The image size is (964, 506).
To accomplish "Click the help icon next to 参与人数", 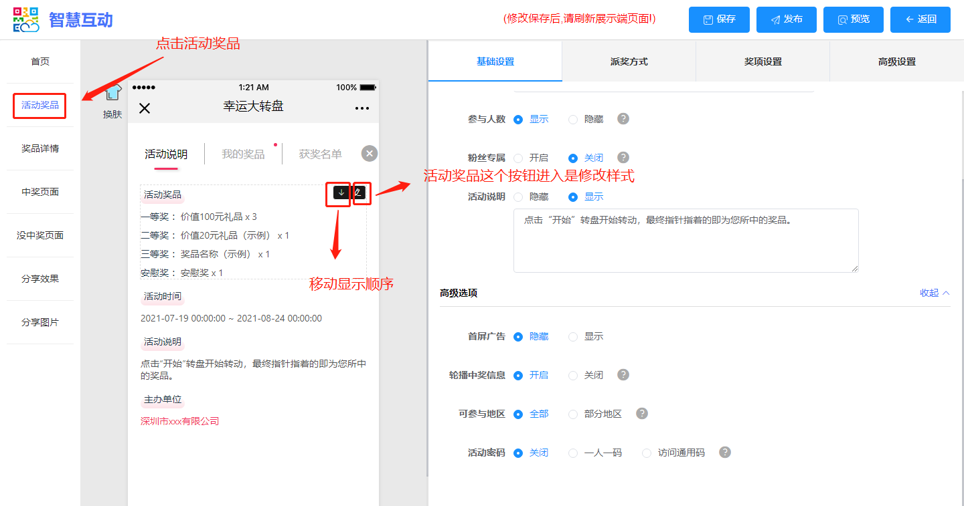I will coord(623,119).
